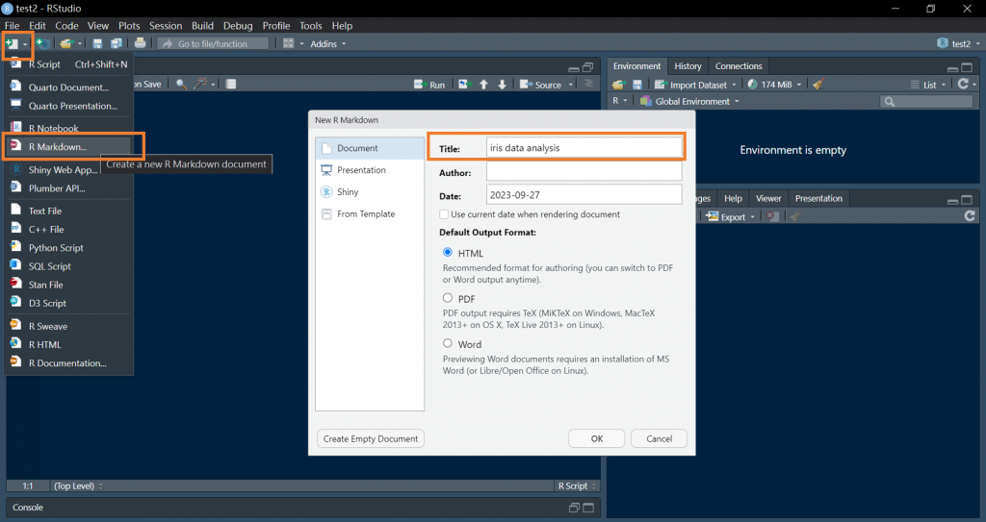Image resolution: width=986 pixels, height=522 pixels.
Task: Switch to the Viewer tab
Action: tap(767, 198)
